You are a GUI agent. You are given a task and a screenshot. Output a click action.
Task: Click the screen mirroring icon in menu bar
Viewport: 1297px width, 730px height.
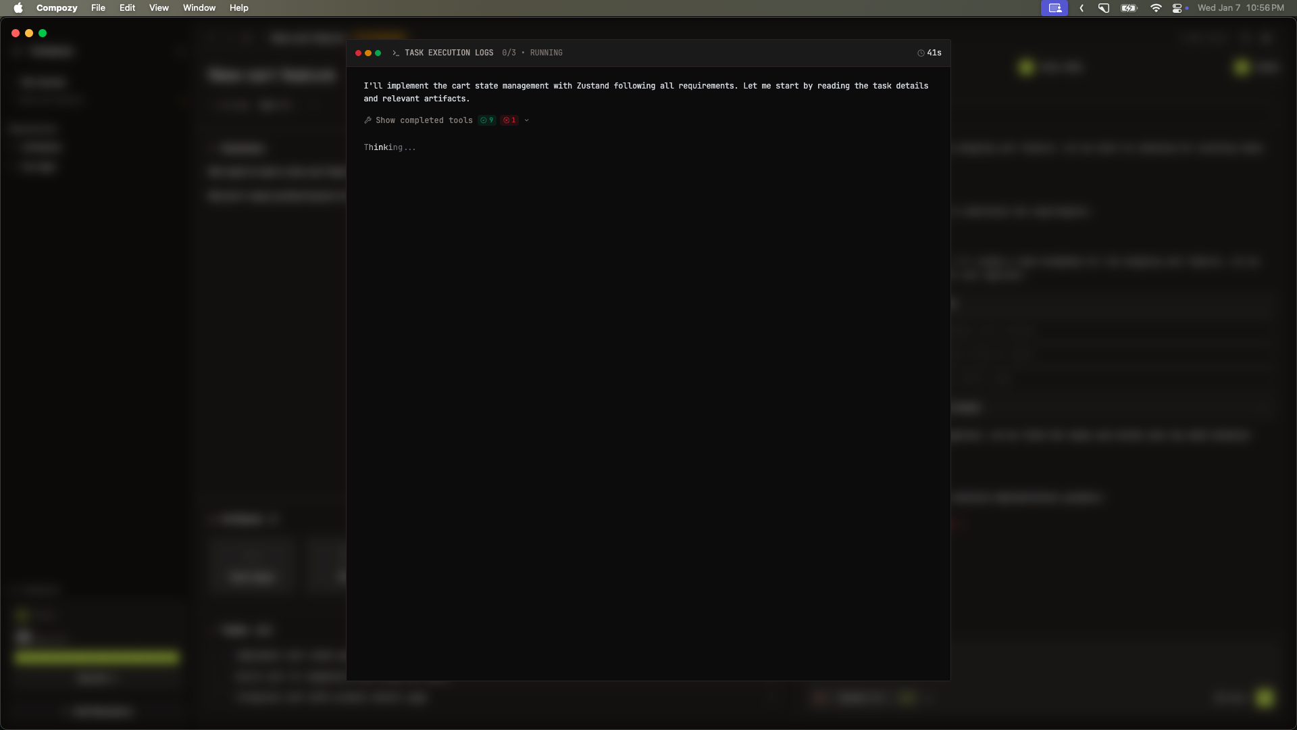click(x=1103, y=7)
